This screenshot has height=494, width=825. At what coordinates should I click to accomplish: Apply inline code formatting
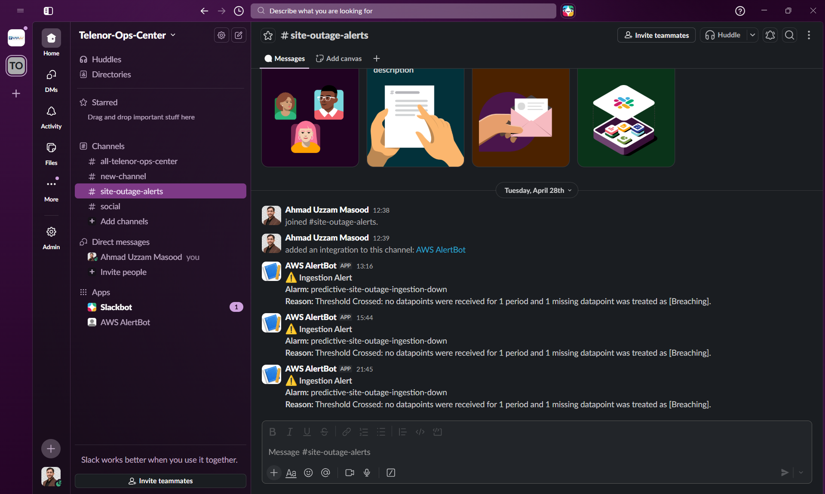420,432
